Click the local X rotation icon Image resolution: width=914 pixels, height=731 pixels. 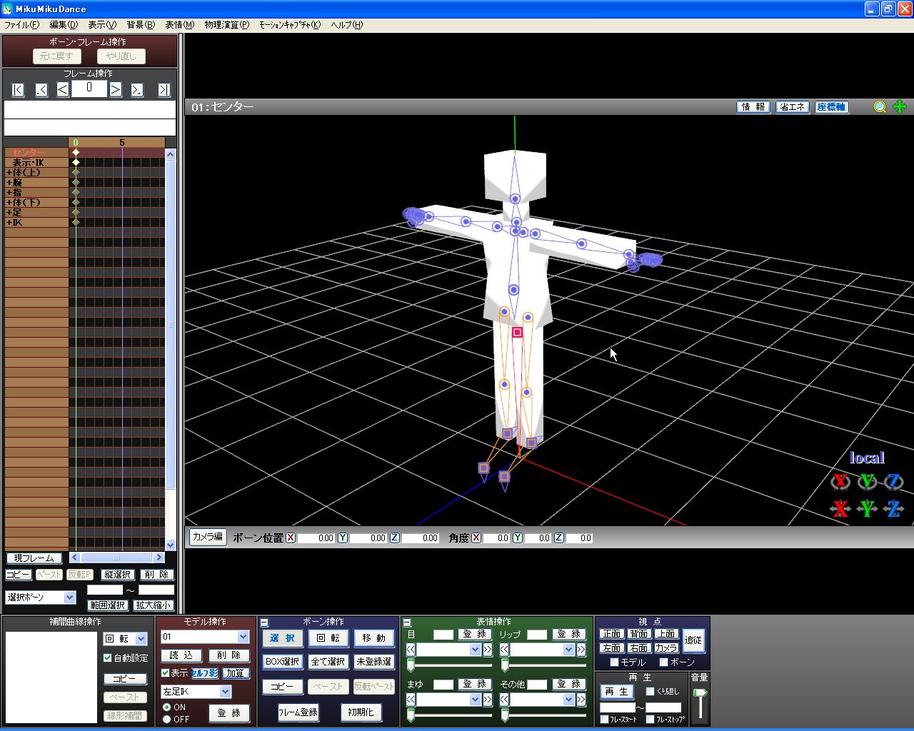[840, 481]
